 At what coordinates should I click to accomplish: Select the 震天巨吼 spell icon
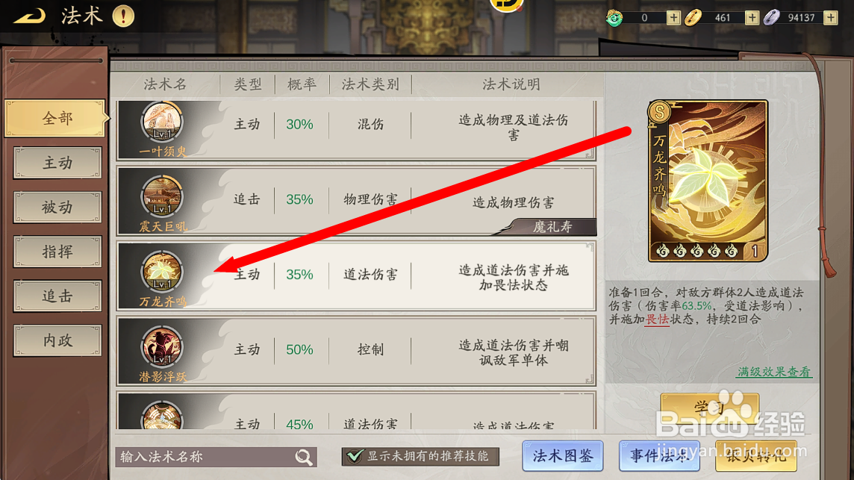[x=162, y=196]
